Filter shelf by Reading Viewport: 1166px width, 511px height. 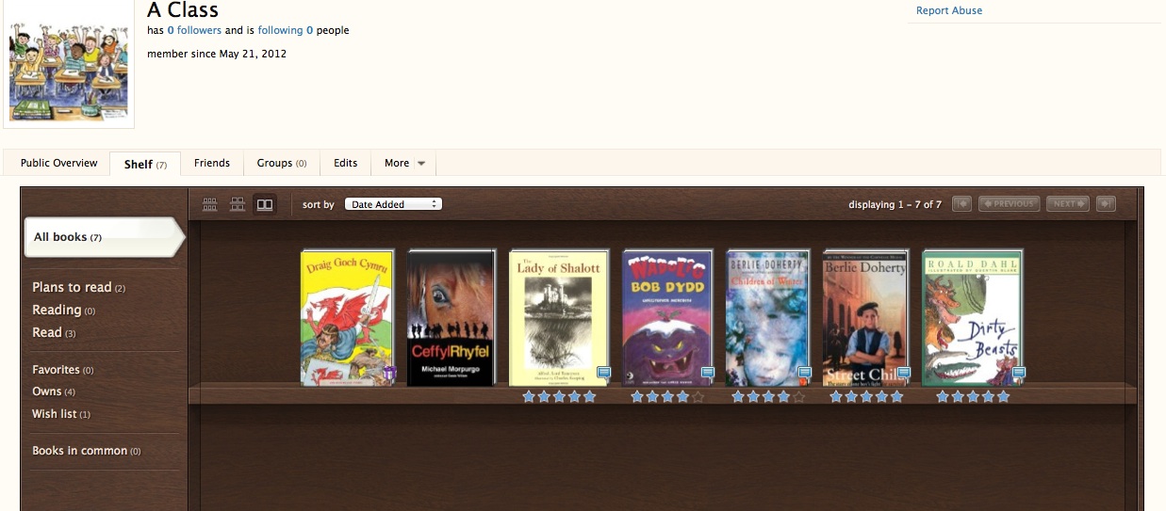click(x=63, y=310)
